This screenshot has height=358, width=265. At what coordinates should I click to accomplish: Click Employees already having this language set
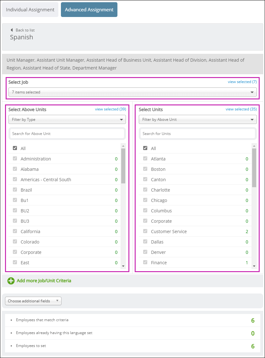point(132,333)
